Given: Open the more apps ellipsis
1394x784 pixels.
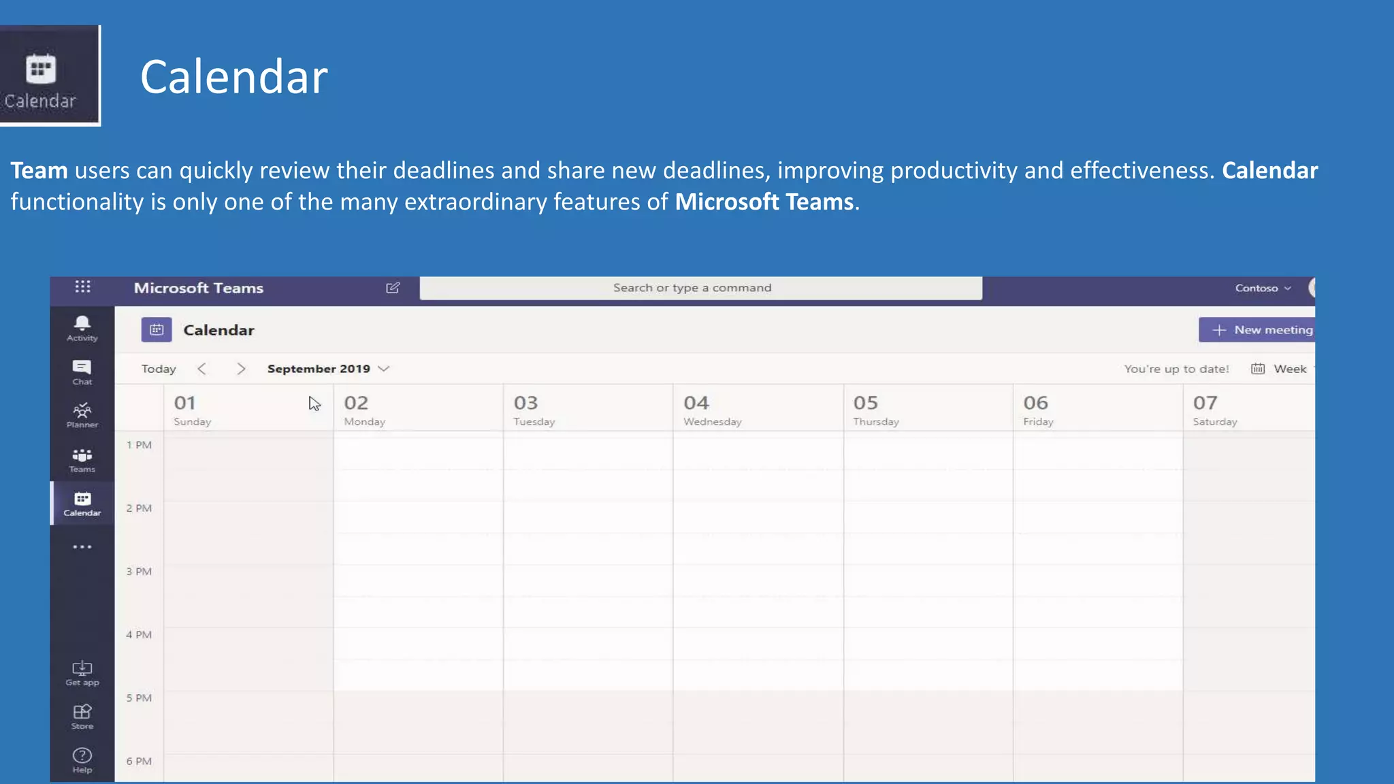Looking at the screenshot, I should (x=82, y=547).
